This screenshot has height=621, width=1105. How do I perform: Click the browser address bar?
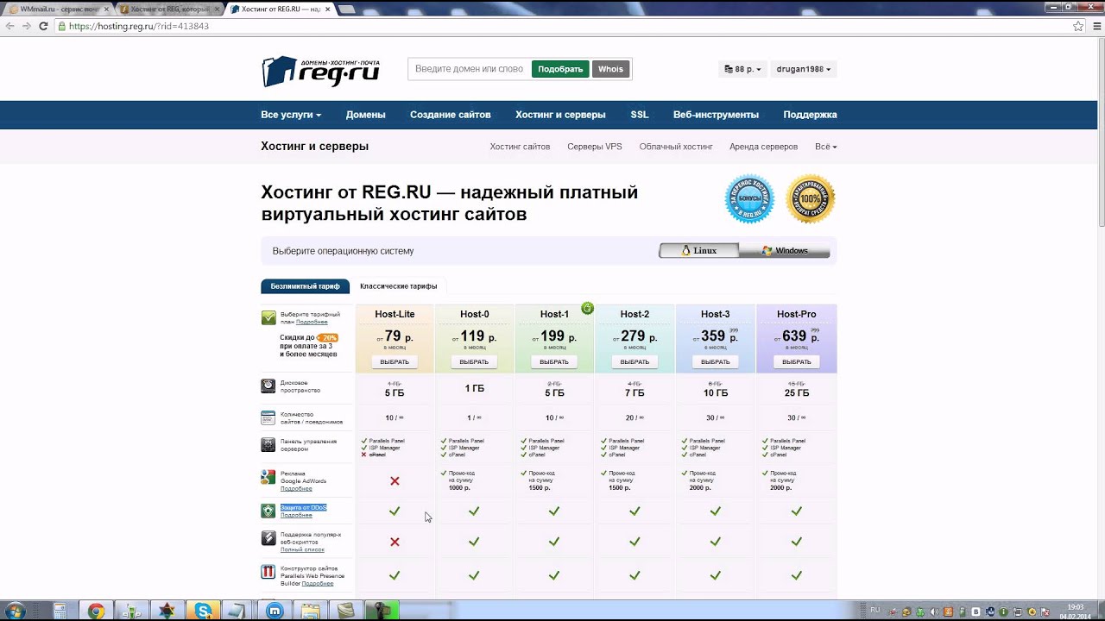(x=561, y=27)
